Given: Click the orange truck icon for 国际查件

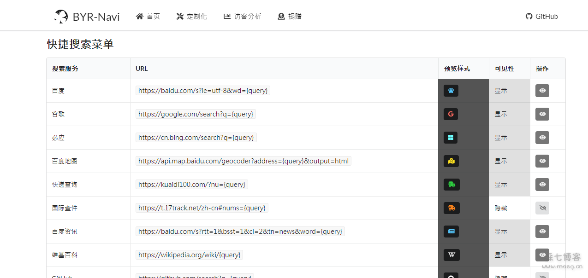Looking at the screenshot, I should pos(451,208).
